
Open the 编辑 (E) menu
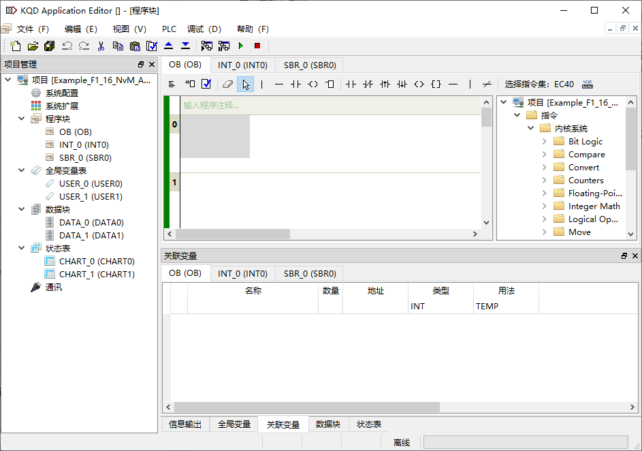click(80, 29)
